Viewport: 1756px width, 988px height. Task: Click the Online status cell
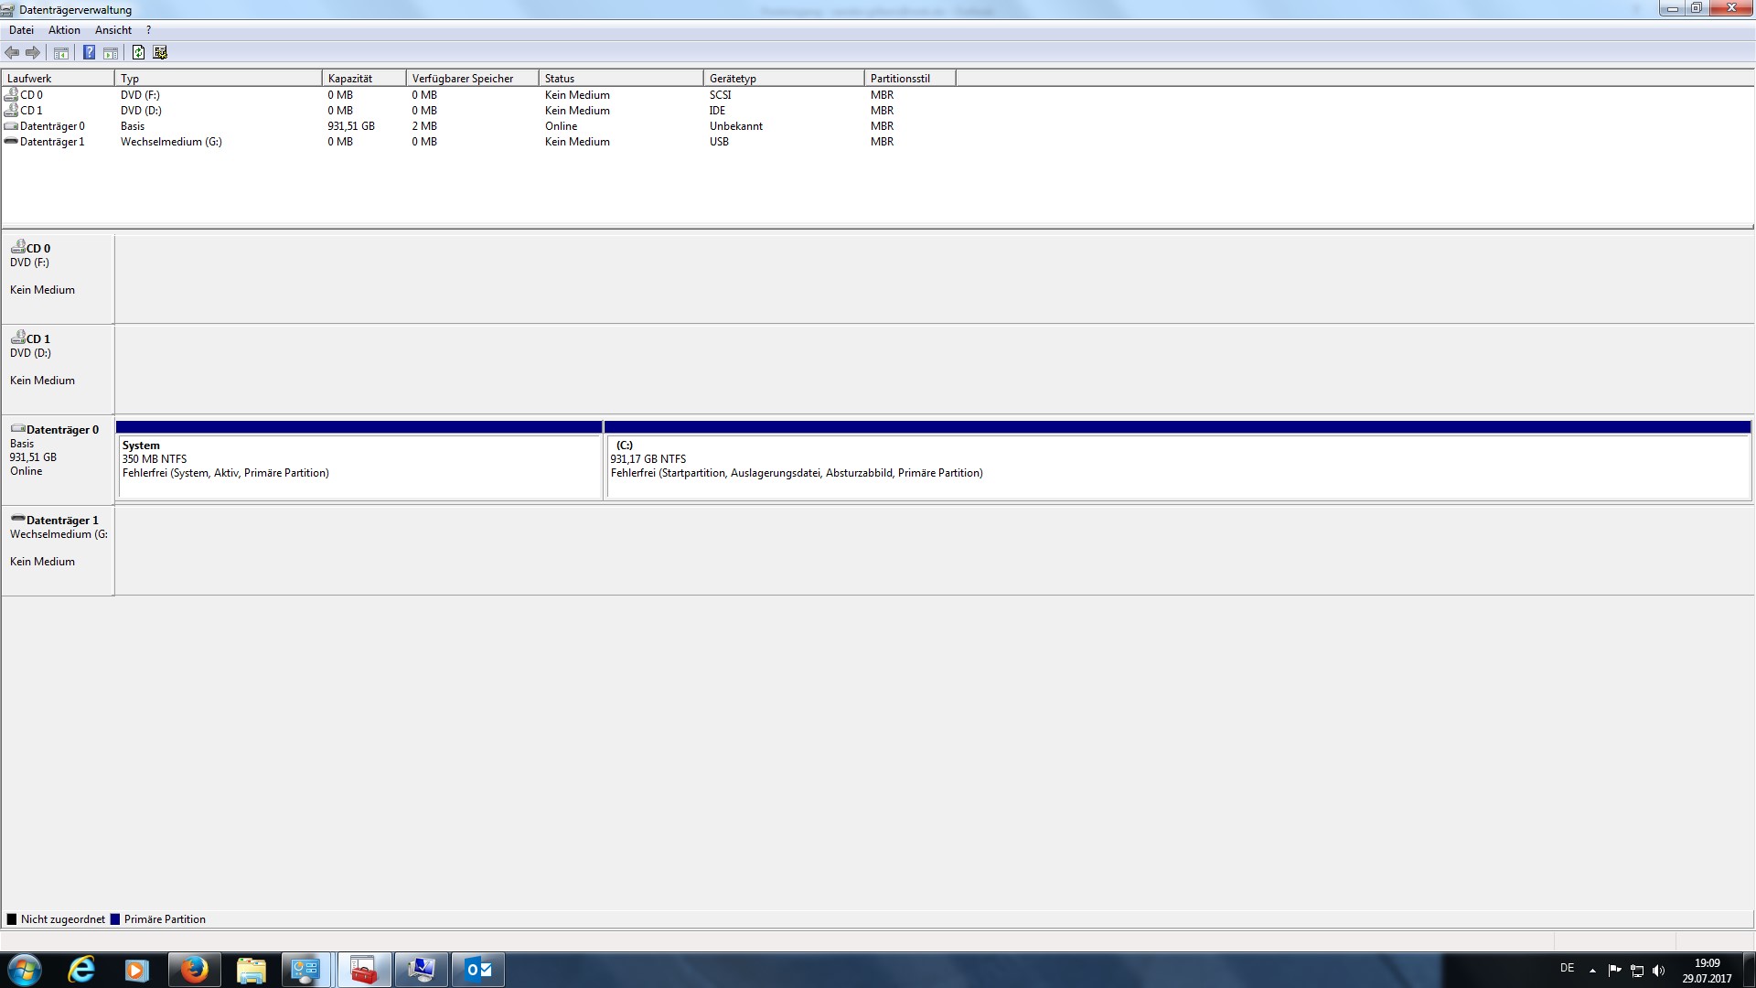pos(561,126)
